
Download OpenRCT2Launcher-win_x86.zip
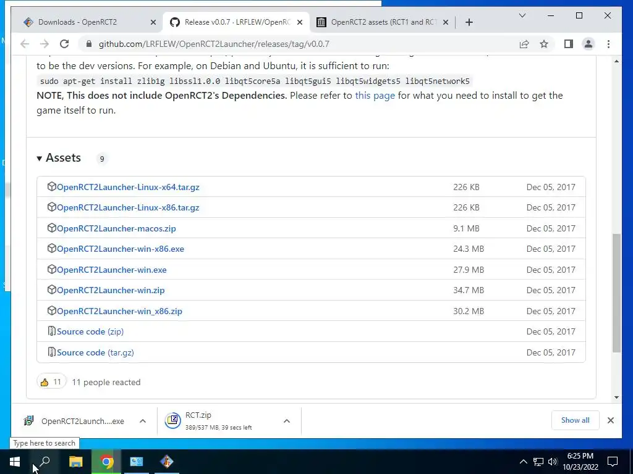(x=119, y=311)
